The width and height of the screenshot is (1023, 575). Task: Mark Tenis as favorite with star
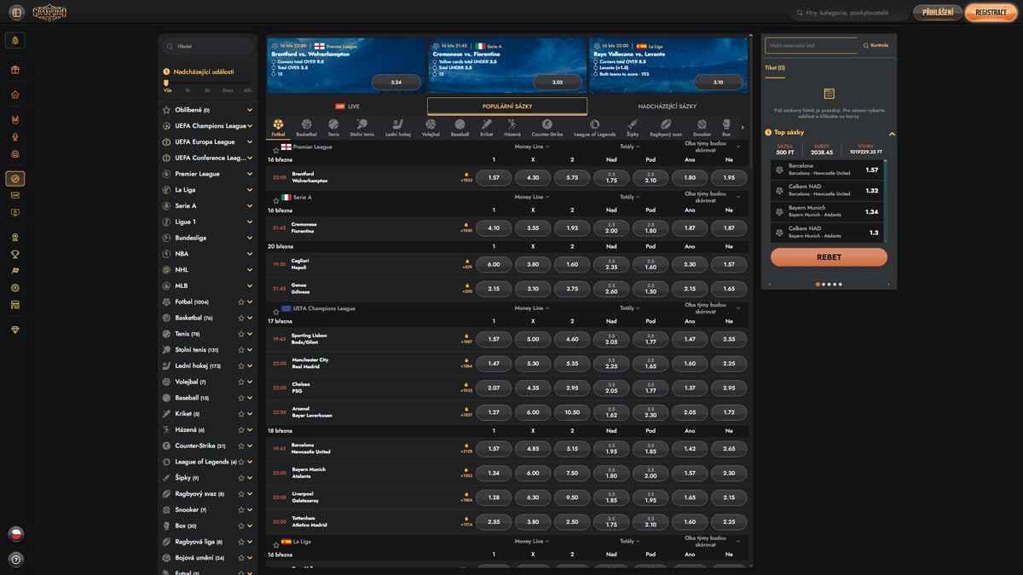[x=241, y=334]
